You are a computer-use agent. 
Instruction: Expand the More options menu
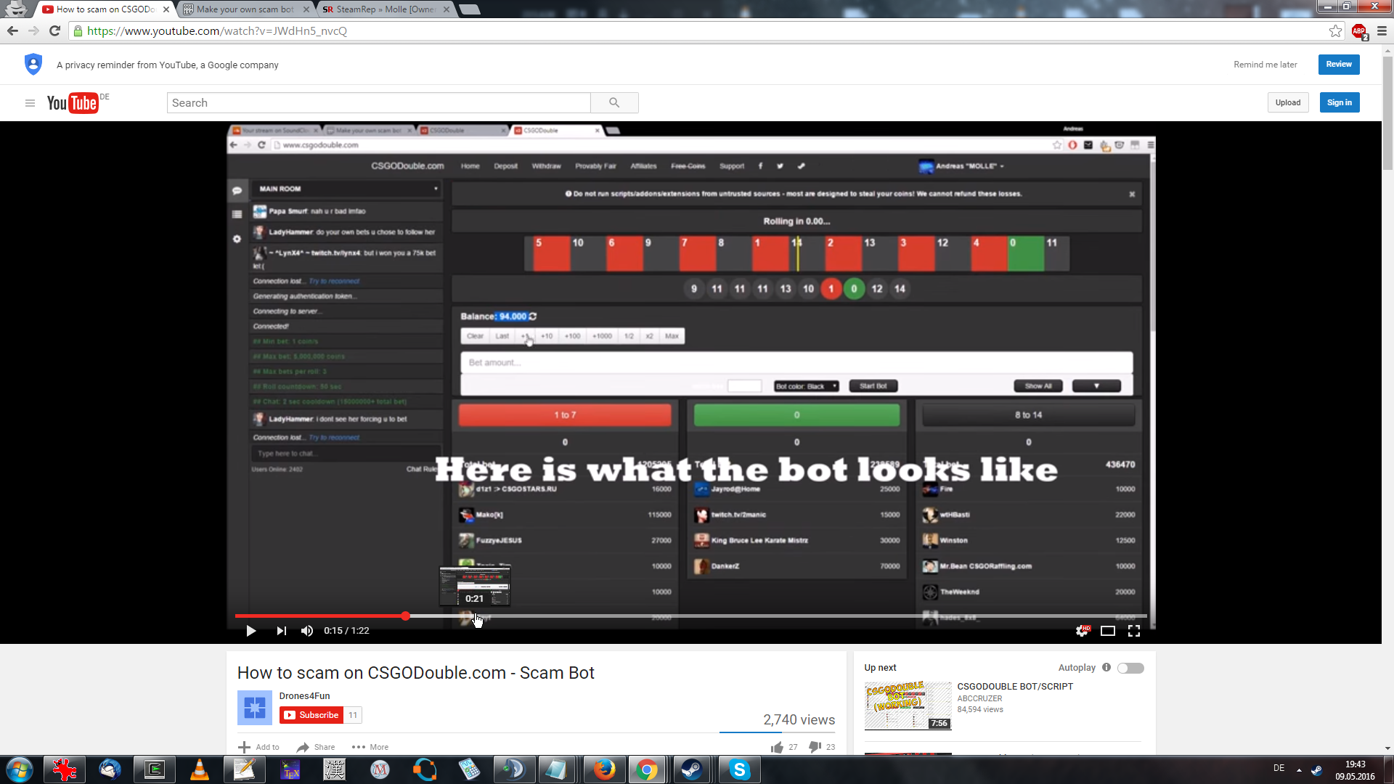coord(370,747)
